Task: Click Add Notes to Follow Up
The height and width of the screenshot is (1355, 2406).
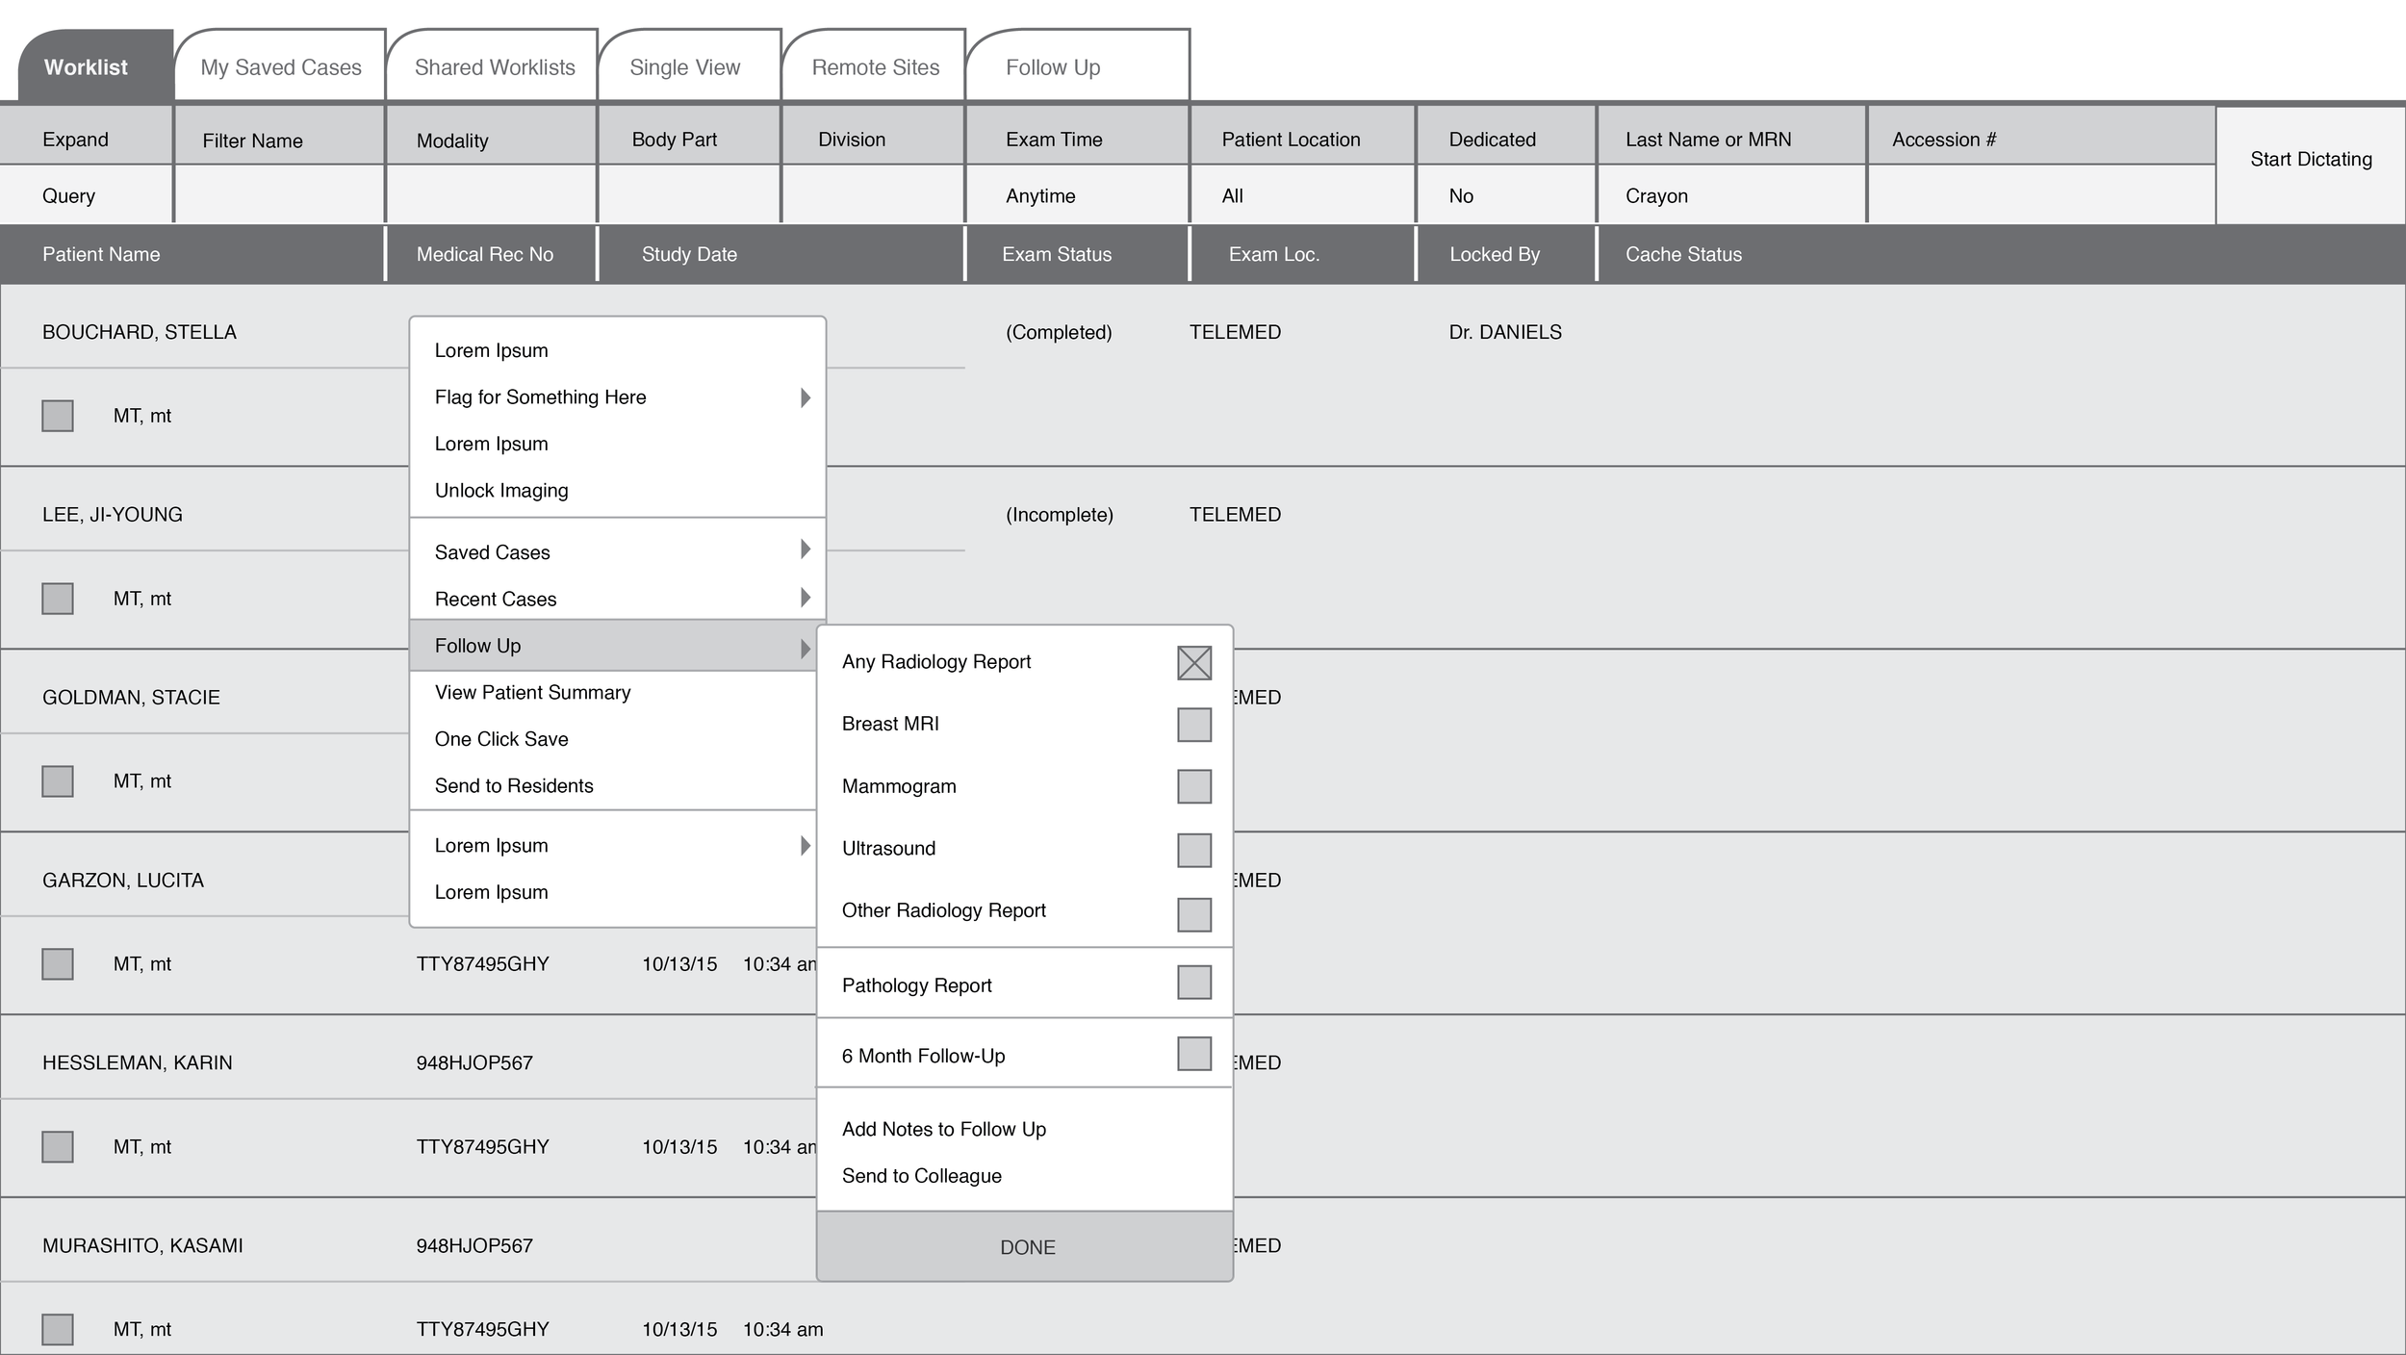Action: pos(1025,1129)
